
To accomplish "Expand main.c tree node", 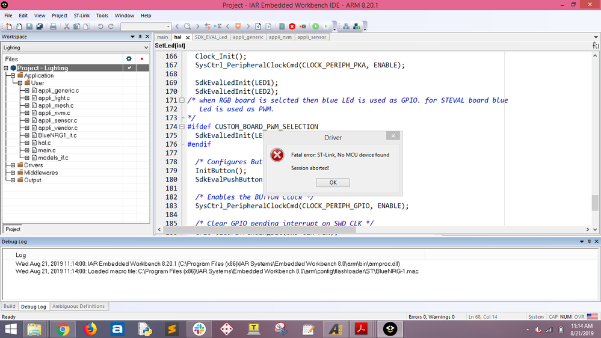I will [27, 150].
